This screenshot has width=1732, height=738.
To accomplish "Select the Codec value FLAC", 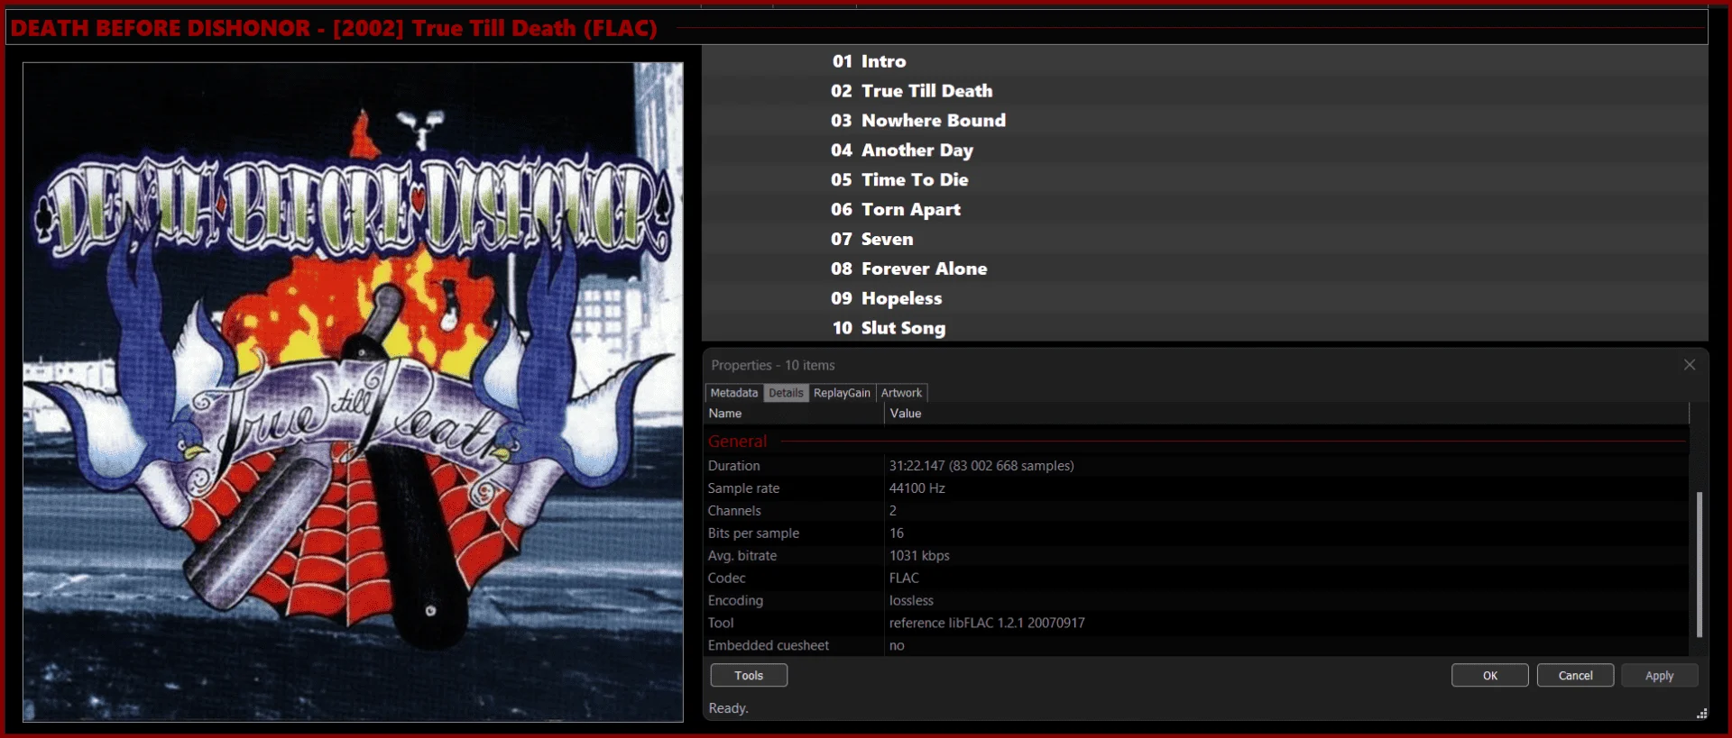I will 904,579.
